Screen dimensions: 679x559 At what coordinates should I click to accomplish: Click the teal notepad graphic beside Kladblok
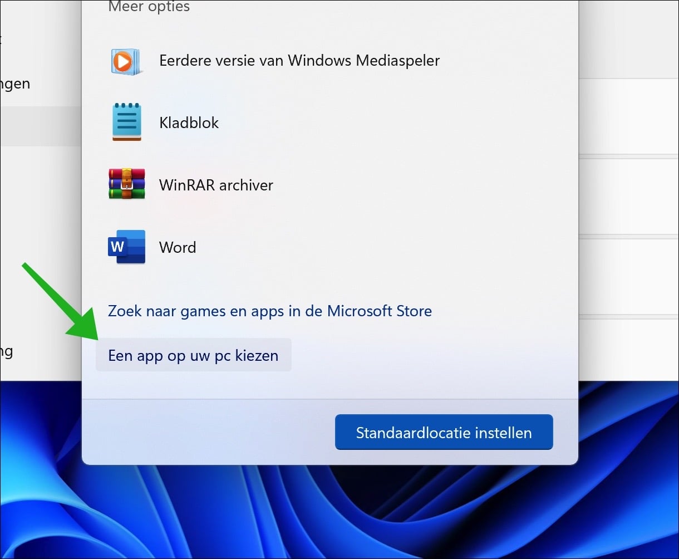[127, 121]
